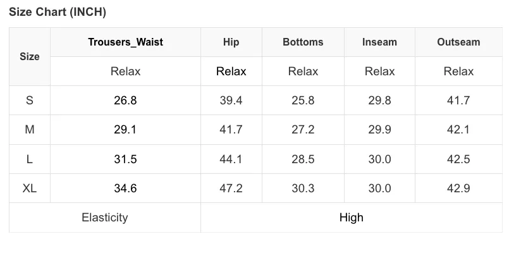Click hip value 41.7 in M row

click(231, 130)
